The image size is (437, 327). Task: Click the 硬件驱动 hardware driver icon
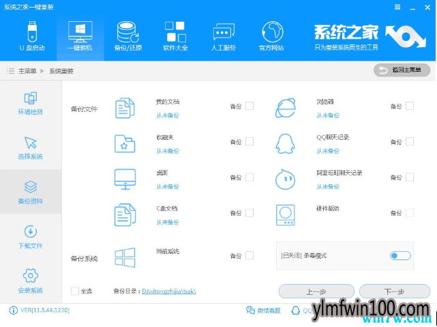pyautogui.click(x=285, y=215)
